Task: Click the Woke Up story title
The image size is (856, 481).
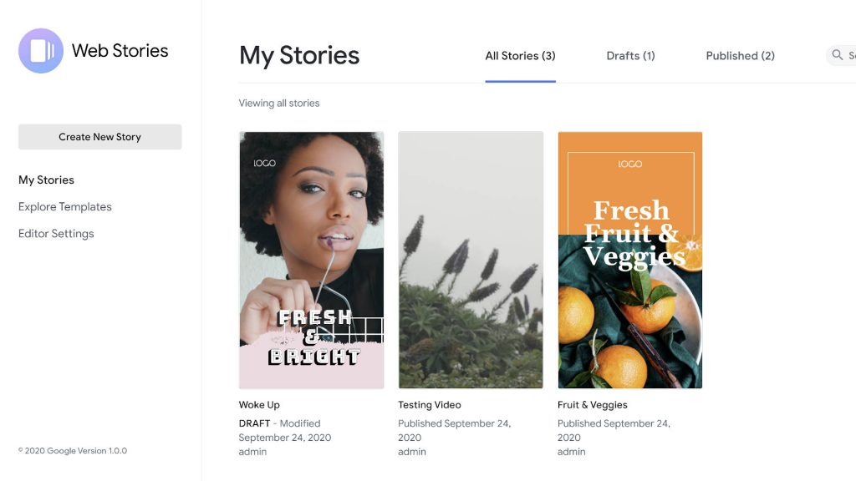Action: [259, 405]
